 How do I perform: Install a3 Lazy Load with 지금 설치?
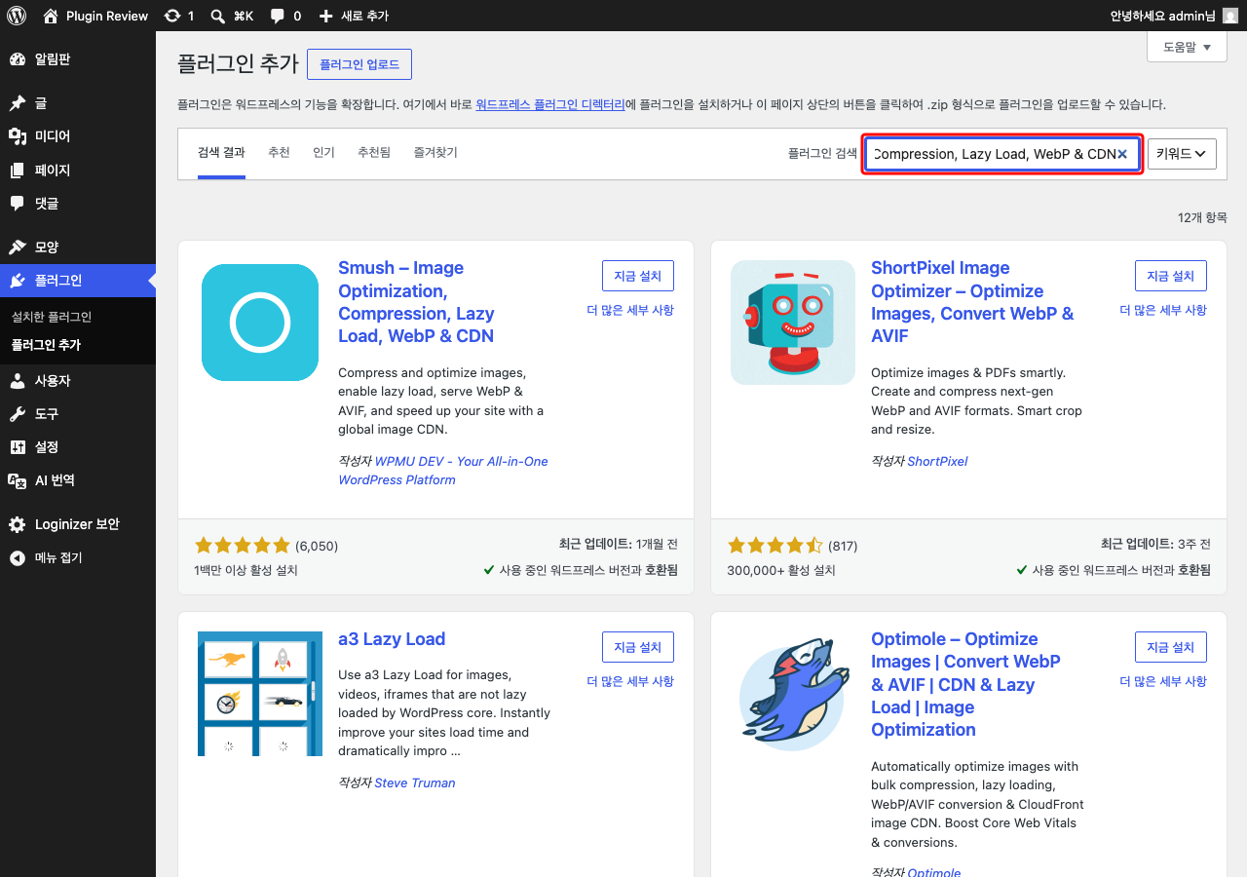coord(638,647)
